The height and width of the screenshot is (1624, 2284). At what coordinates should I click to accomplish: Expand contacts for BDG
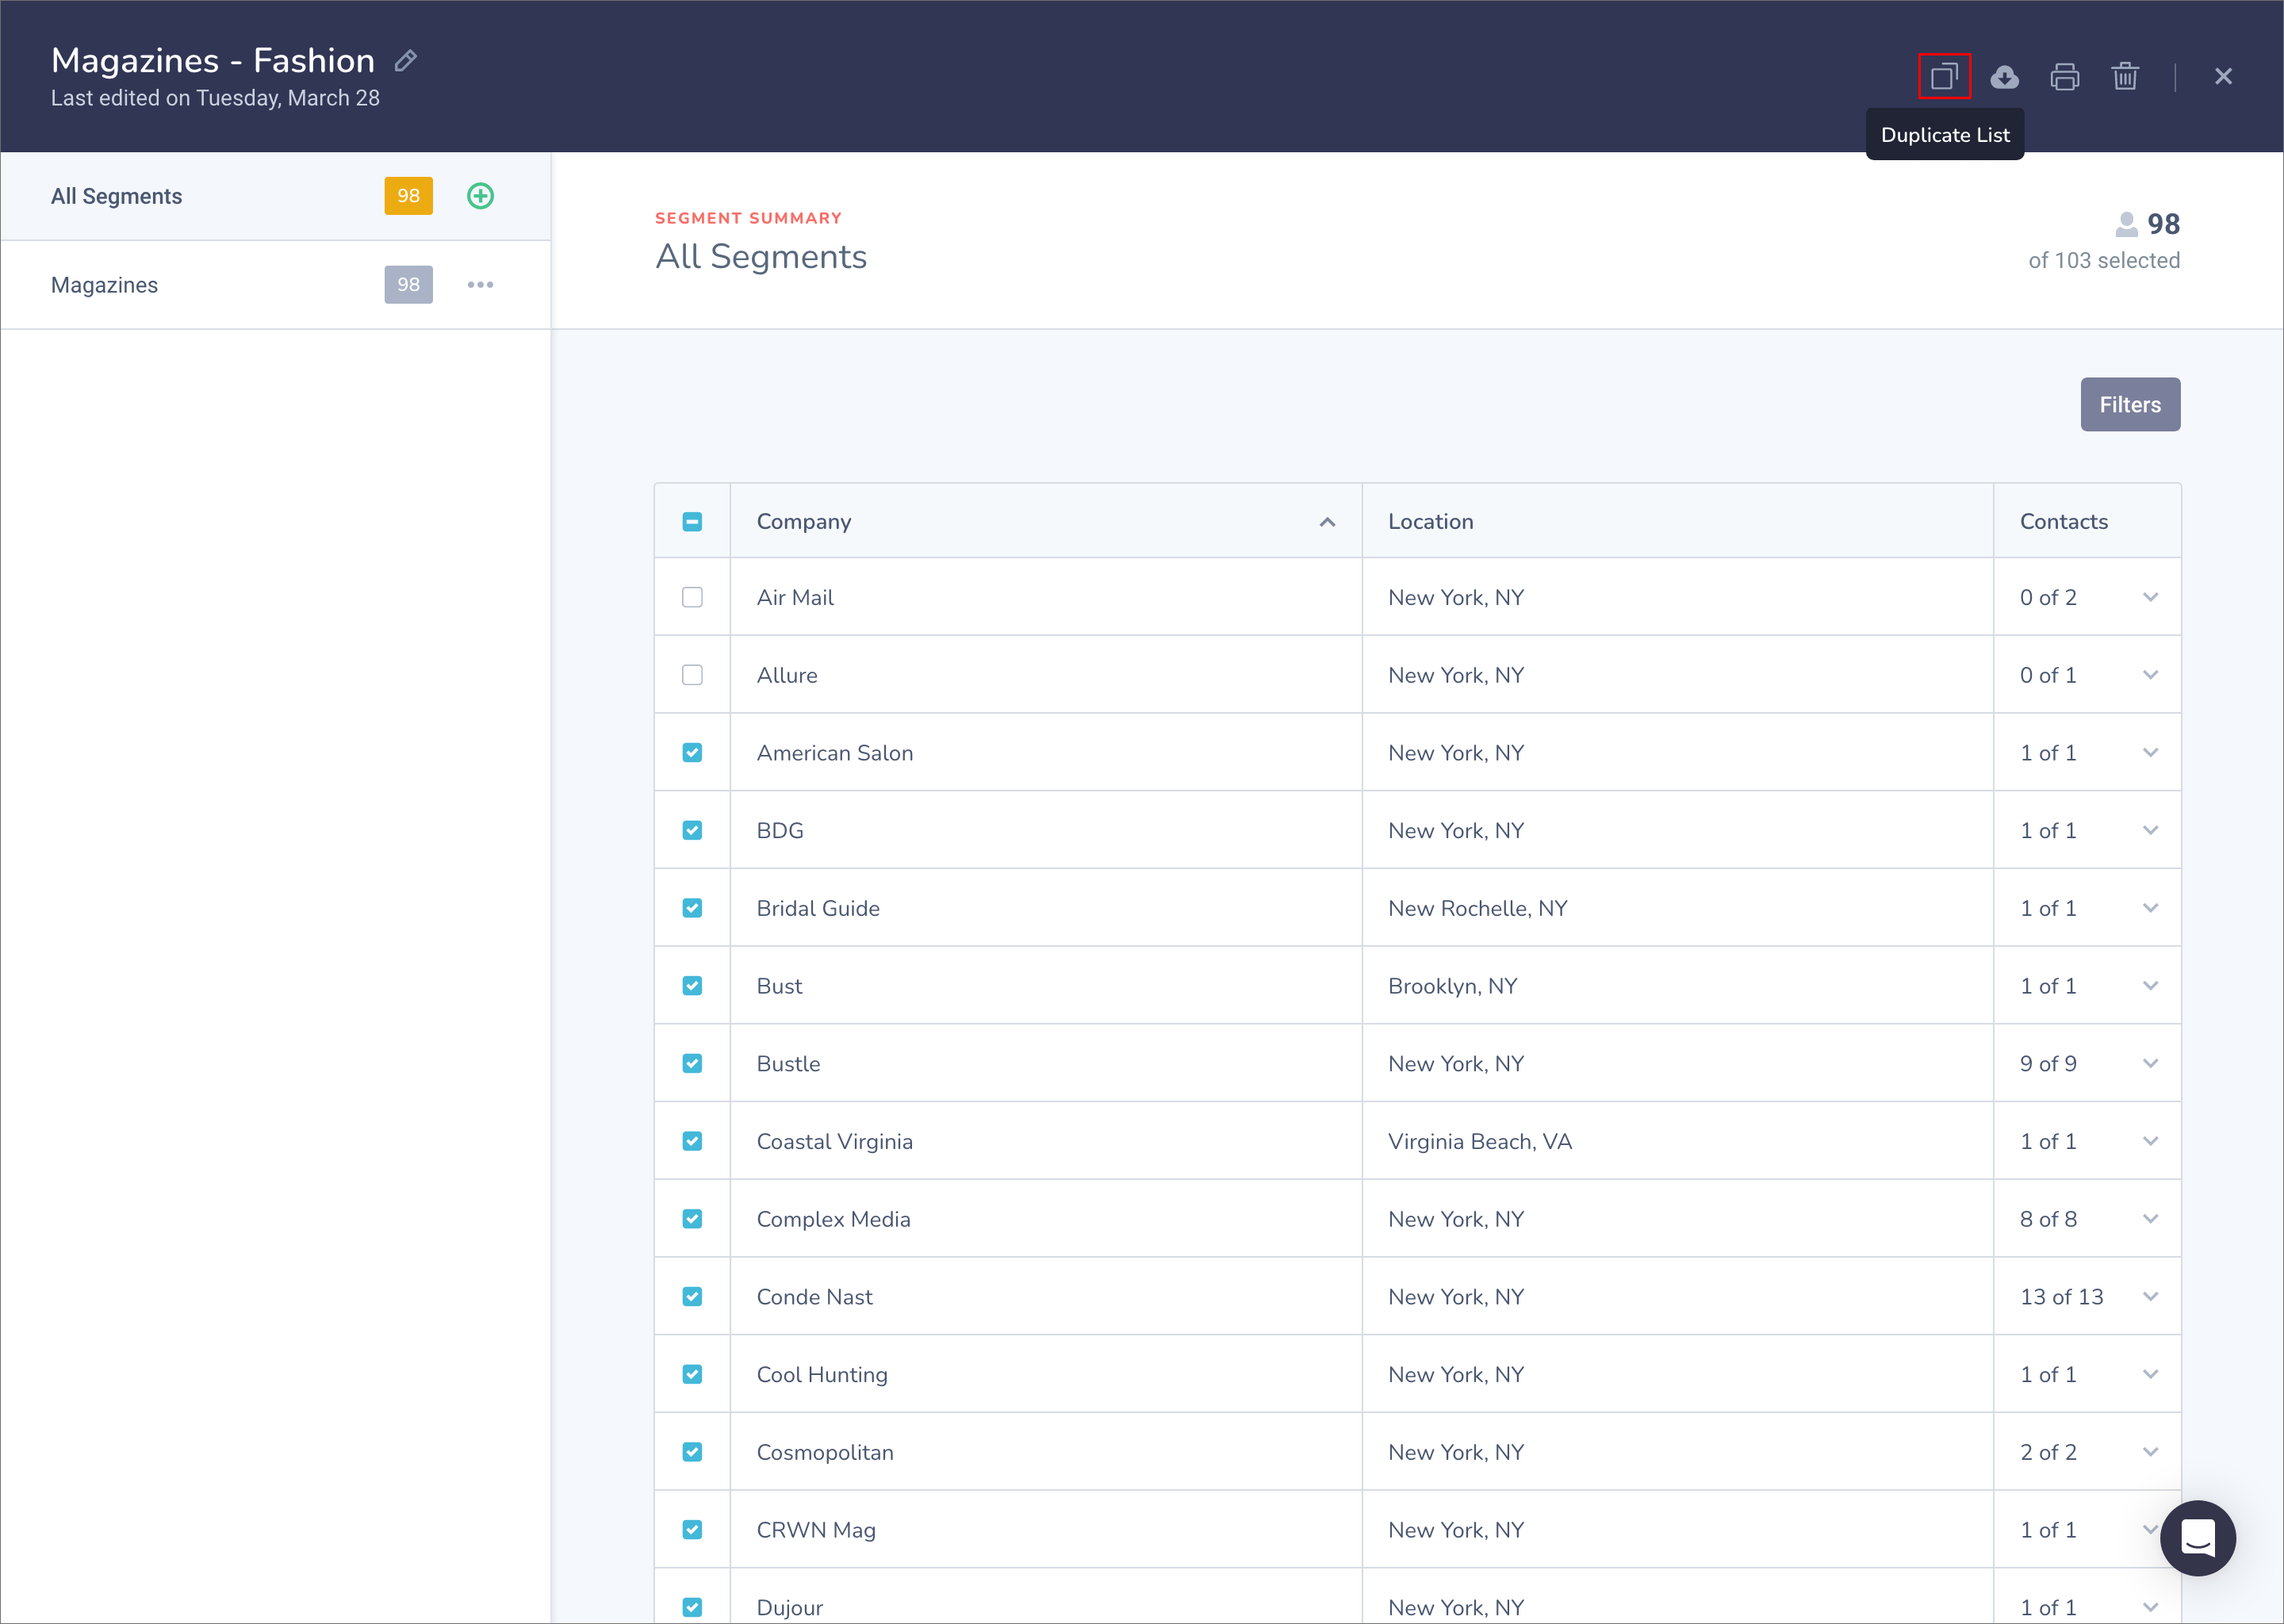(2150, 830)
